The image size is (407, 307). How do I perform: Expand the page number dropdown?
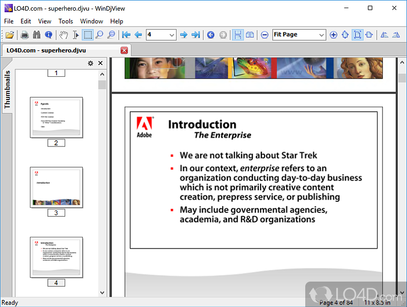171,35
